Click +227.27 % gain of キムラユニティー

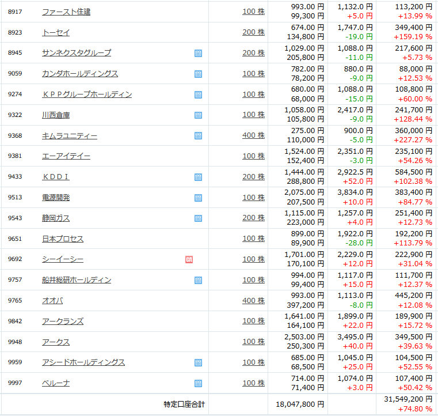click(413, 140)
